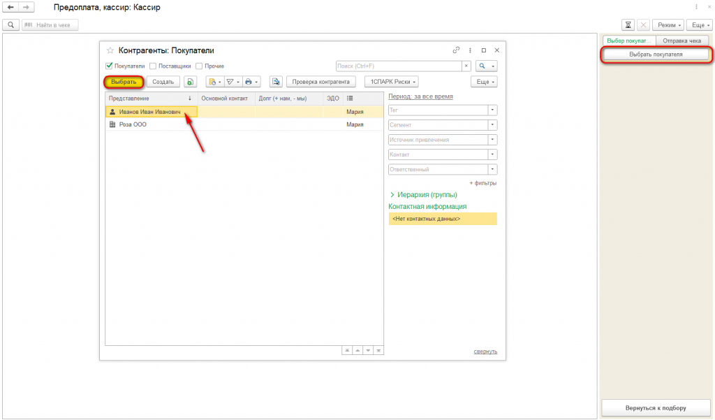Open the Сегмент filter dropdown

[492, 125]
